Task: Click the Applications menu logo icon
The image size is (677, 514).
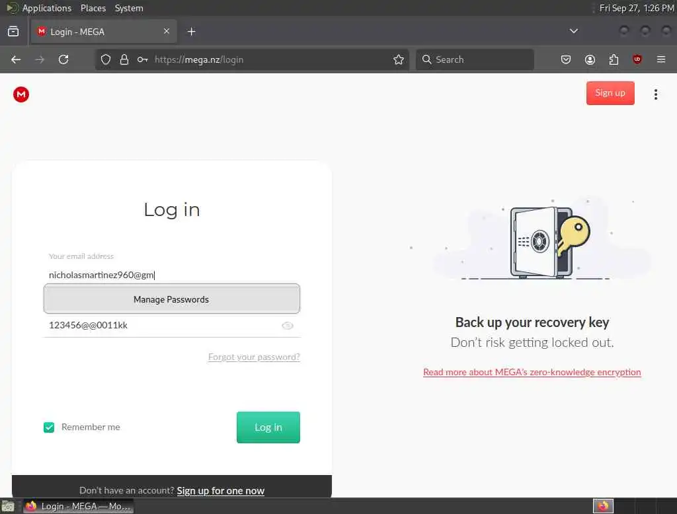Action: (x=12, y=8)
